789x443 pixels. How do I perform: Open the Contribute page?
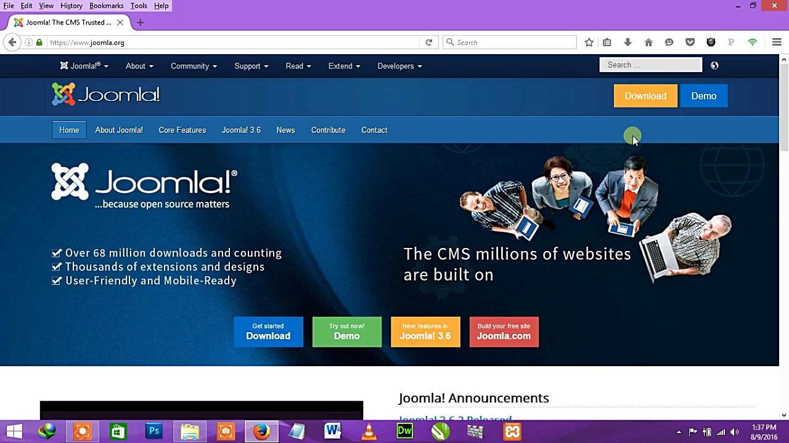tap(328, 130)
